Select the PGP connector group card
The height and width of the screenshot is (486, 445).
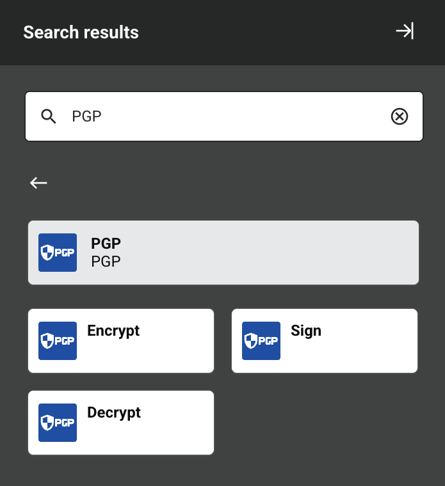pos(256,253)
